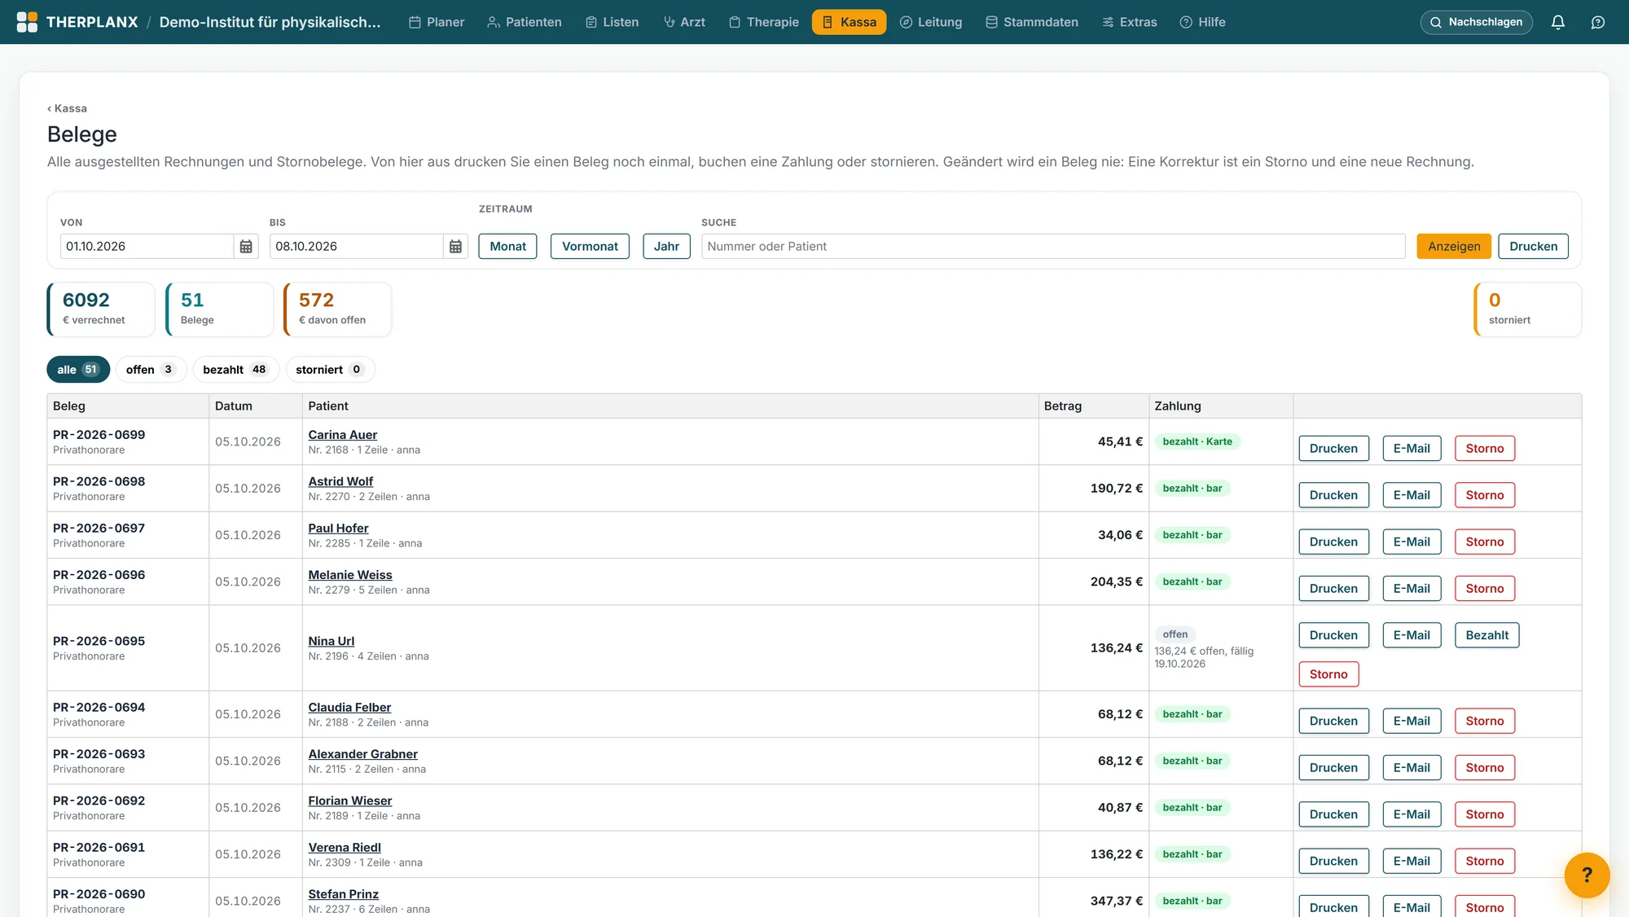Storno the open Nina Url receipt

coord(1328,674)
